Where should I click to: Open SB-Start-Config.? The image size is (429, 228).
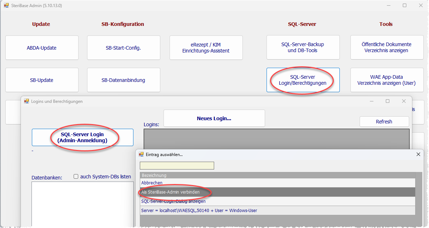click(124, 48)
